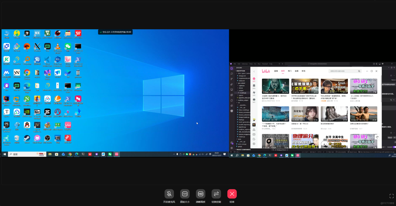Open the File menu in VS Code
Image resolution: width=396 pixels, height=206 pixels.
click(x=234, y=64)
